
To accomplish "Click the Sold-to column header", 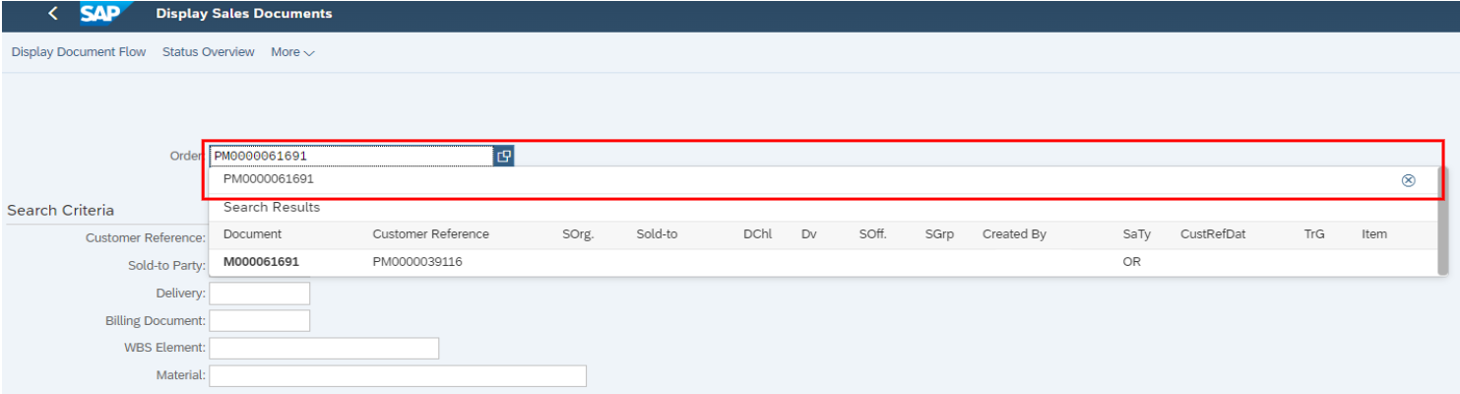I will coord(657,234).
